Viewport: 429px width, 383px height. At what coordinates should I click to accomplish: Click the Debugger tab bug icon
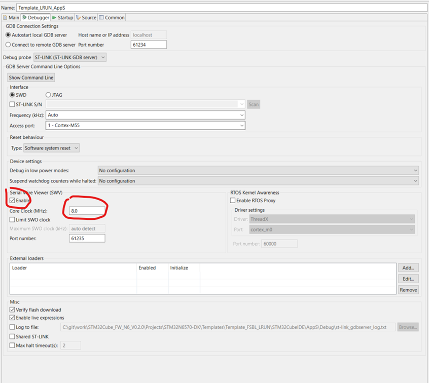(x=24, y=17)
